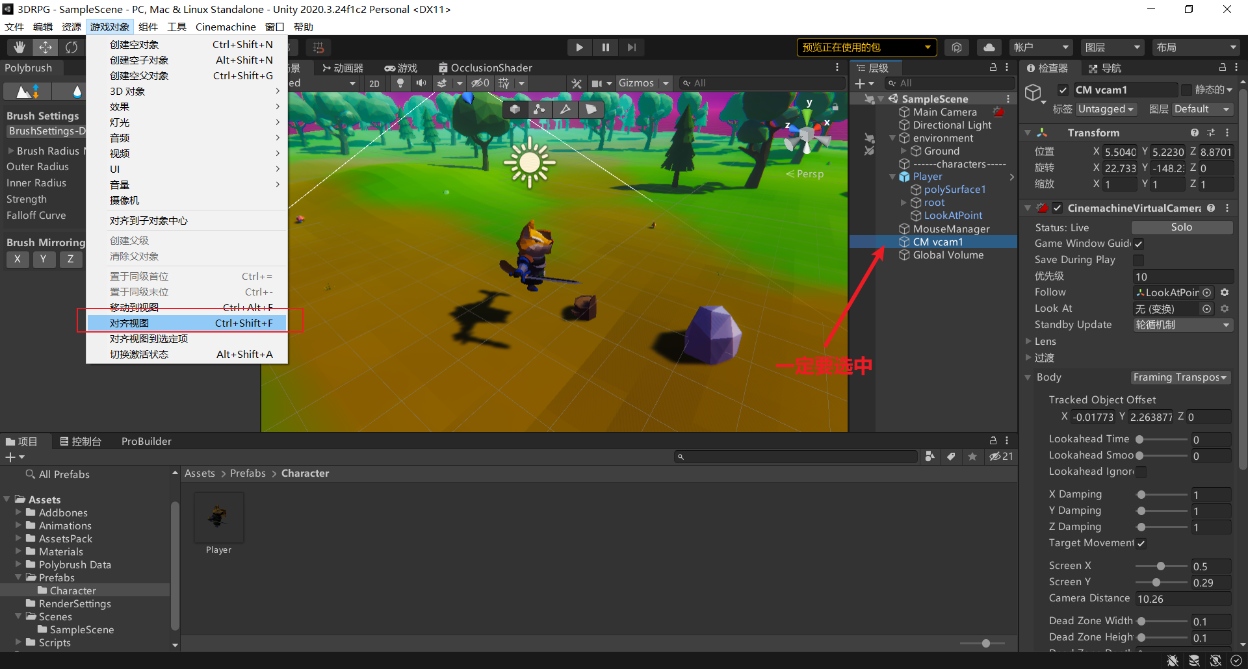
Task: Open the settings gear next to the Follow field
Action: click(x=1226, y=292)
